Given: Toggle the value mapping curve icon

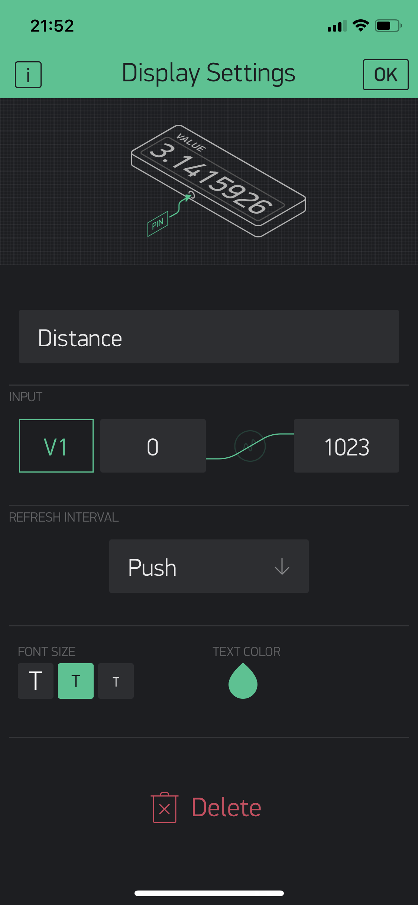Looking at the screenshot, I should pyautogui.click(x=250, y=446).
